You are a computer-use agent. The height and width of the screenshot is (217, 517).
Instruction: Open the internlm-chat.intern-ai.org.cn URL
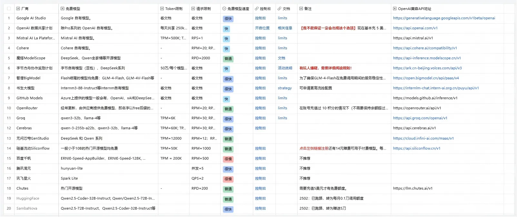tap(436, 88)
